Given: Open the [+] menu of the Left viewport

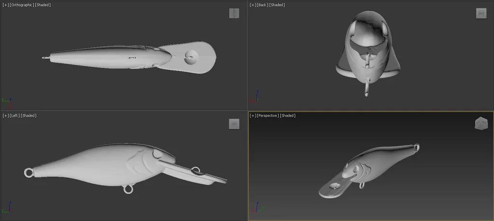Looking at the screenshot, I should point(5,116).
